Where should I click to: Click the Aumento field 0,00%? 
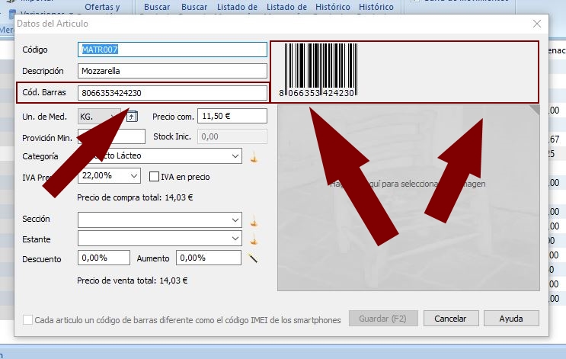pyautogui.click(x=209, y=258)
